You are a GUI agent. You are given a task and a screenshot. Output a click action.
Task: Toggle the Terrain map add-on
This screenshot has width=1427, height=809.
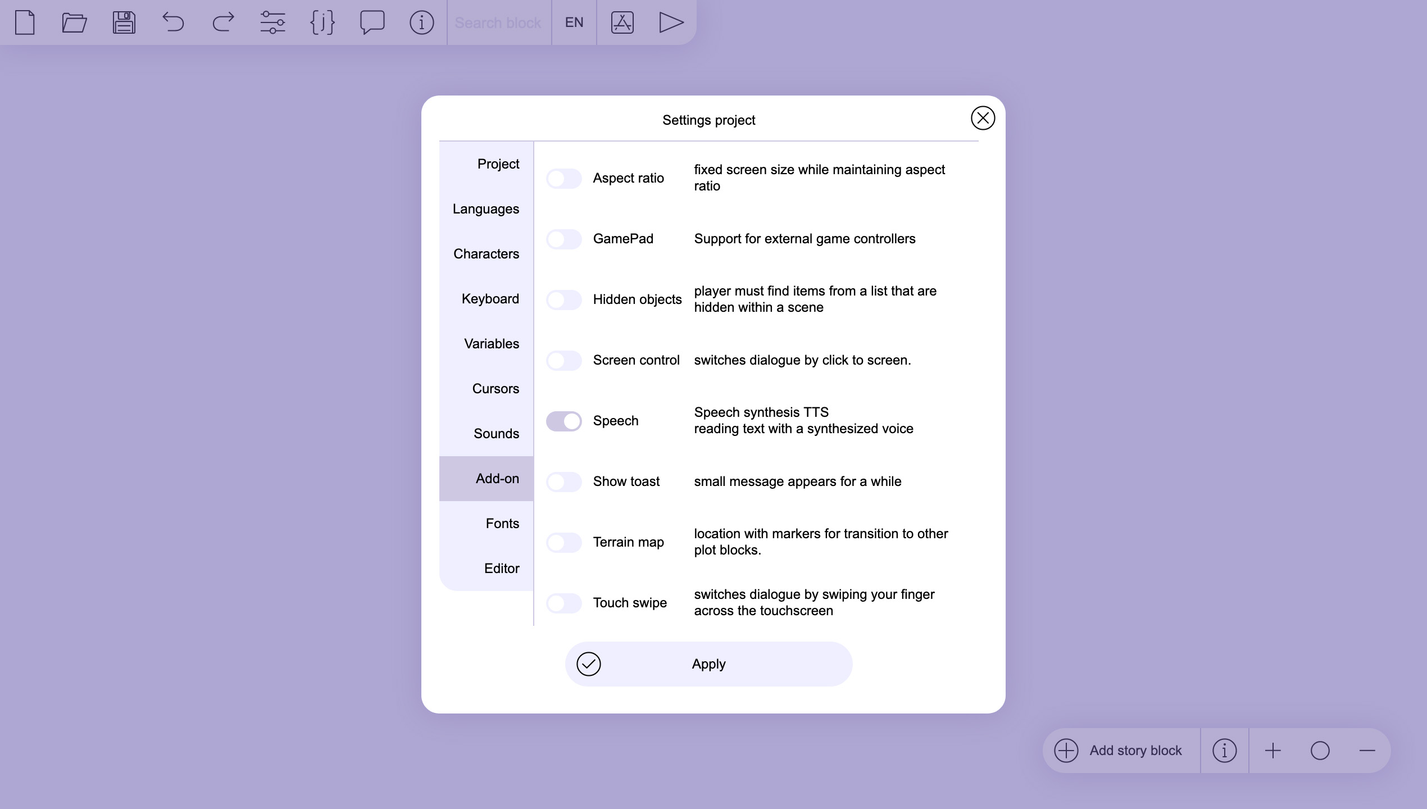coord(563,543)
